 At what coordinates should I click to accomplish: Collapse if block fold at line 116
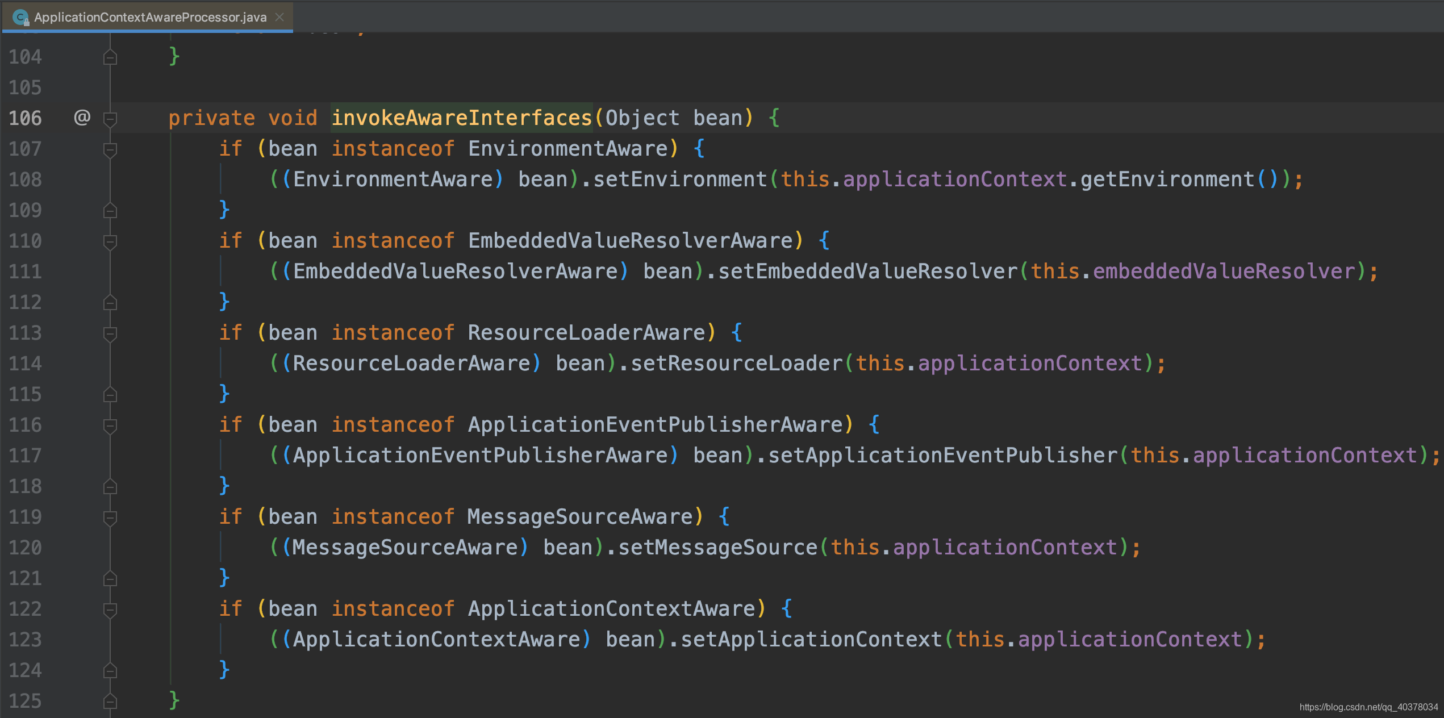point(110,425)
